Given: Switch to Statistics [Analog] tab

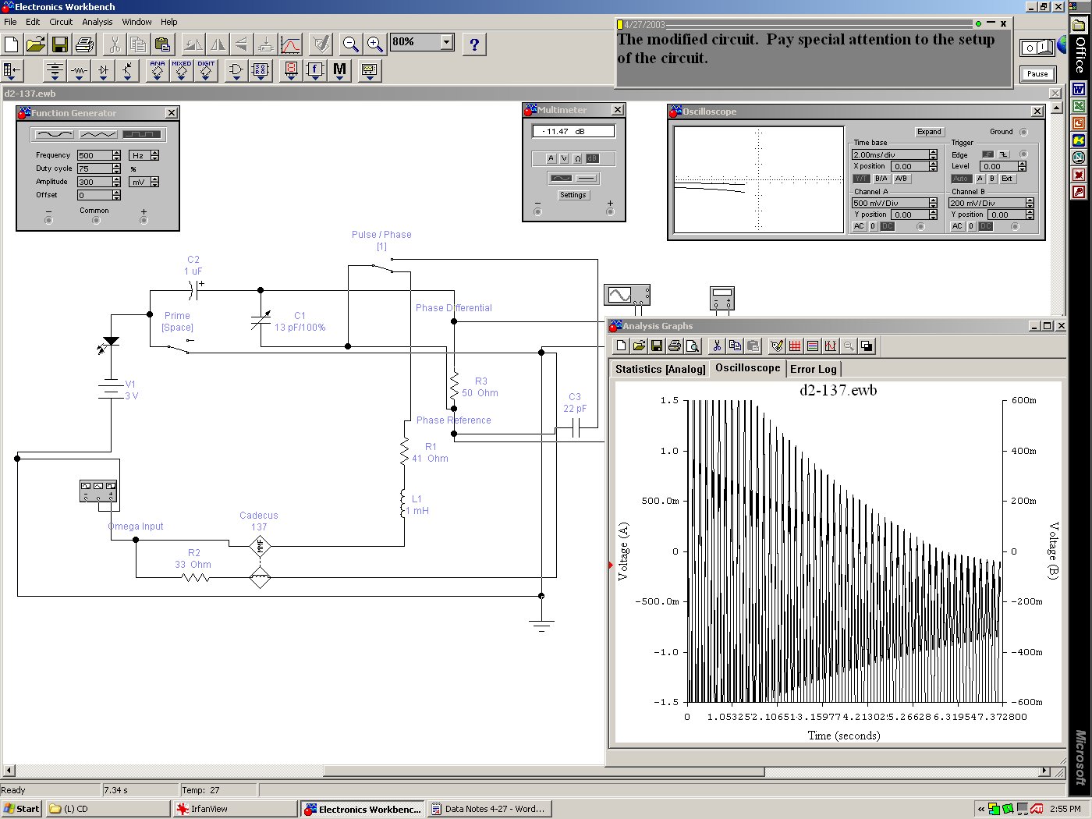Looking at the screenshot, I should coord(660,369).
